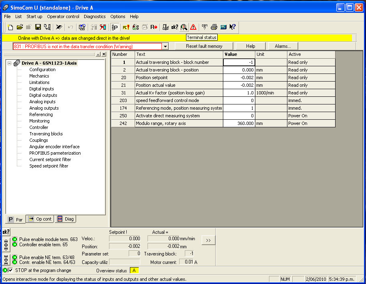366x284 pixels.
Task: Click the ok? icon in the top toolbar
Action: click(x=175, y=27)
